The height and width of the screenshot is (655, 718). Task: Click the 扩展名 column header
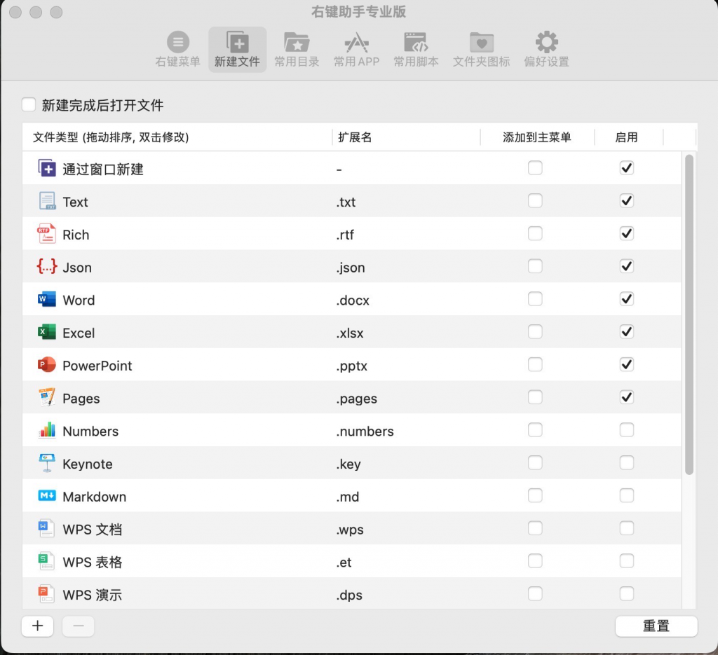point(355,137)
